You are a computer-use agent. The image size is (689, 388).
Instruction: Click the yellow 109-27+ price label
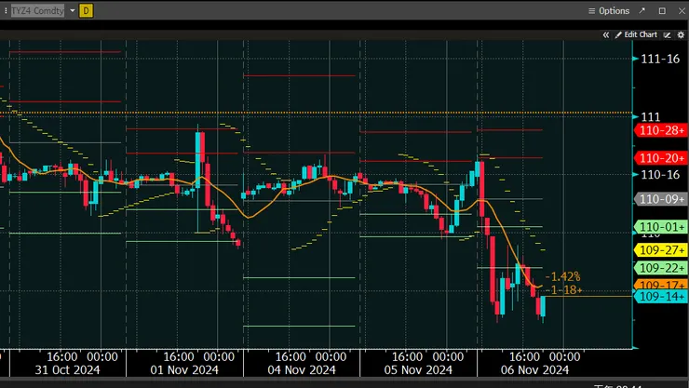661,250
